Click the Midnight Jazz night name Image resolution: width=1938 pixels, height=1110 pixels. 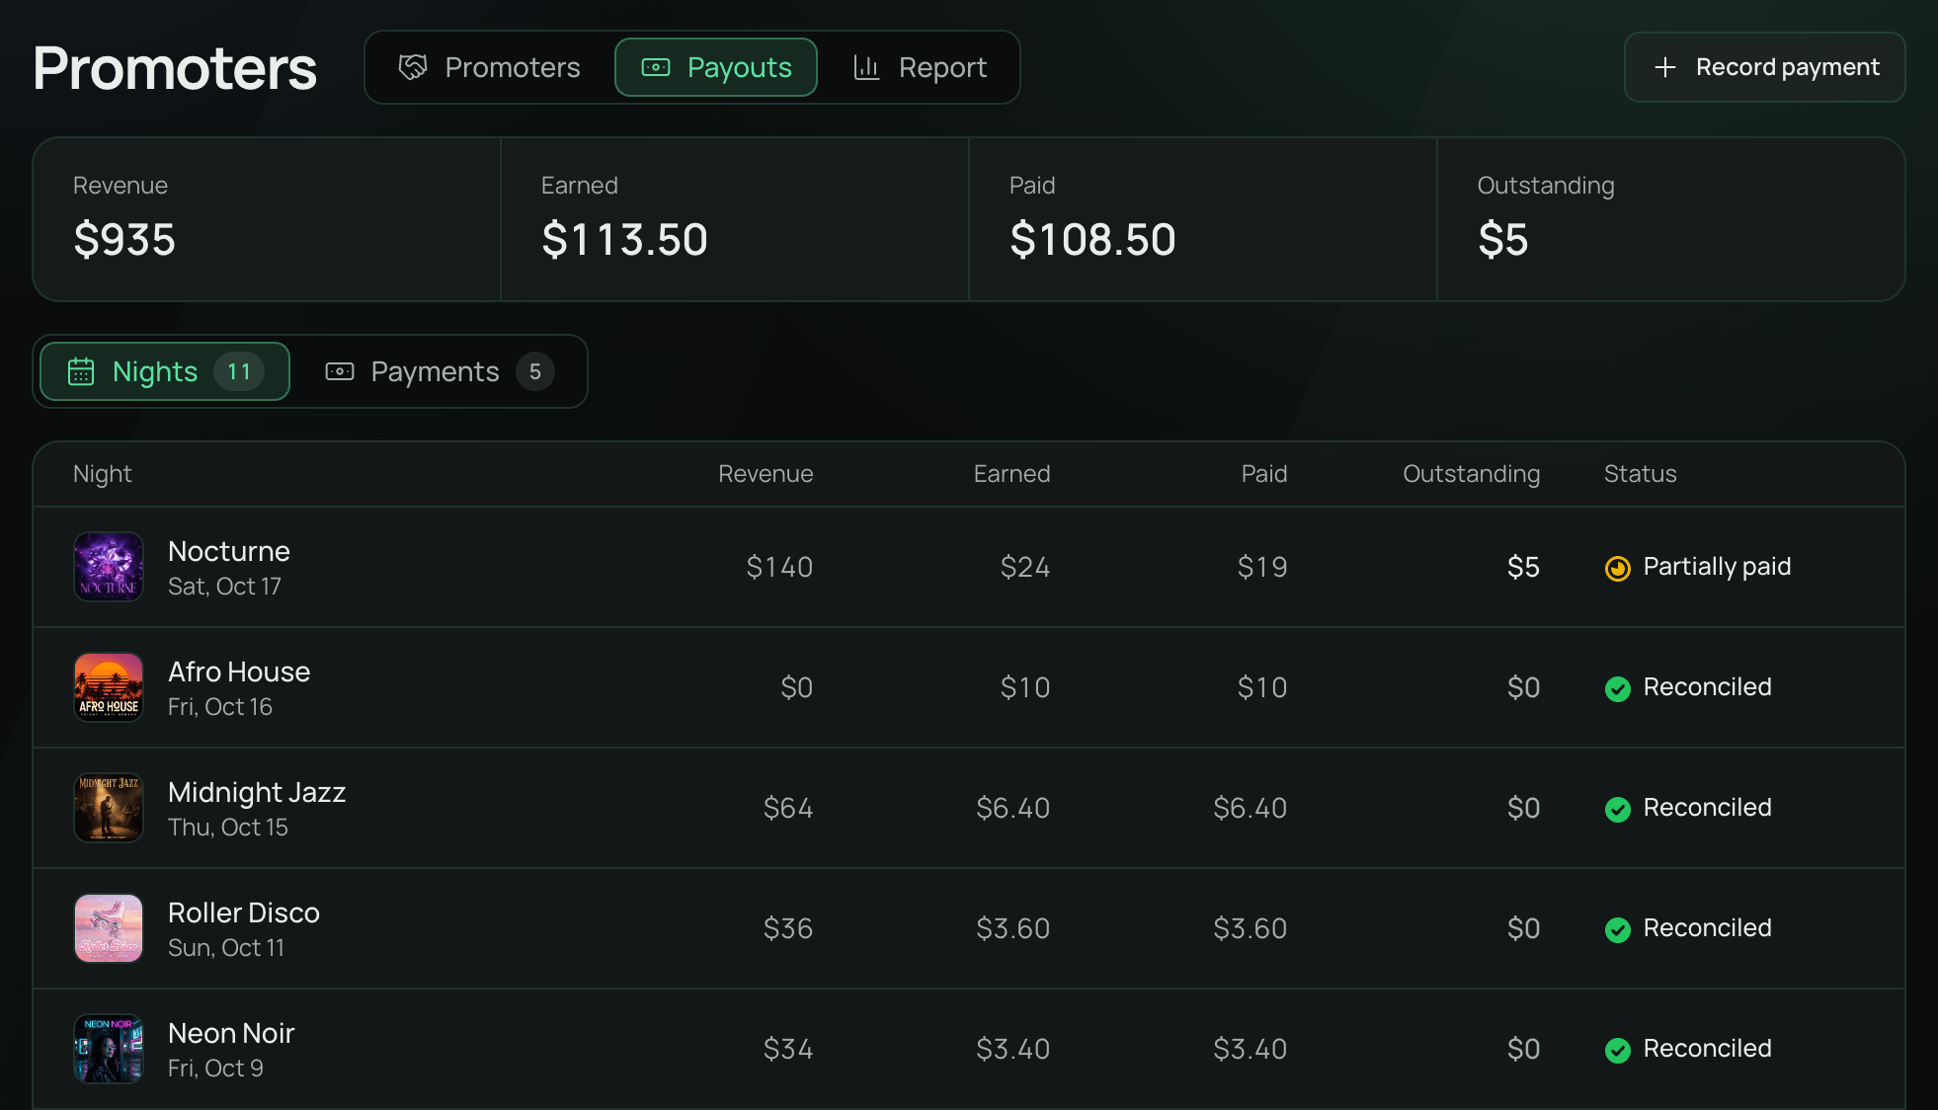(257, 792)
